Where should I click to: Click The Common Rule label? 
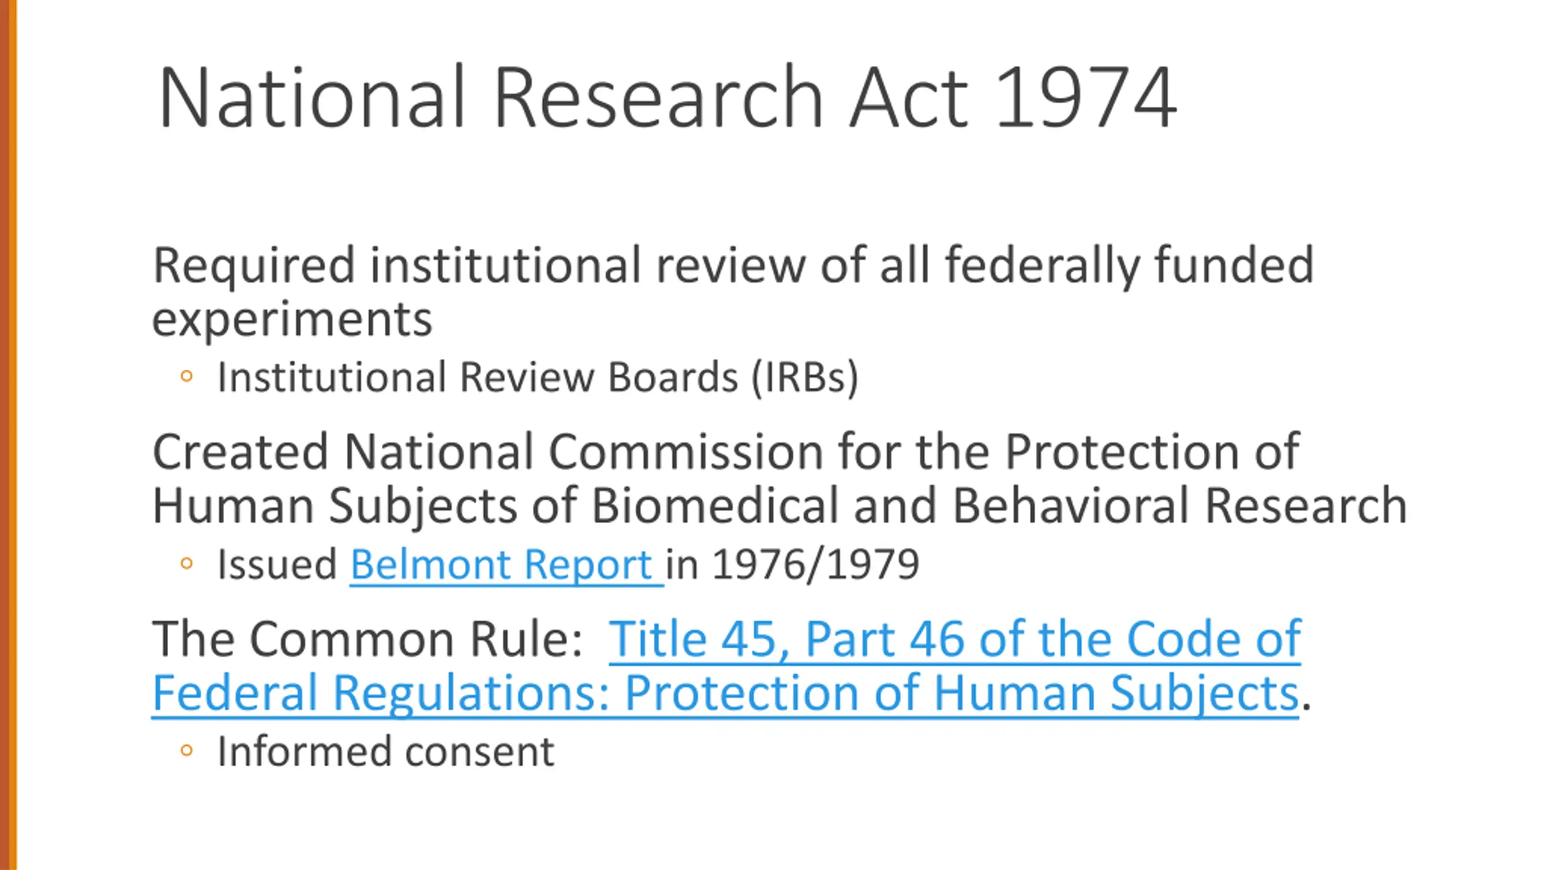pos(367,639)
